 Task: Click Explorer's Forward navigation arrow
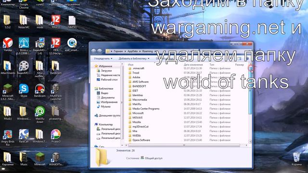(100, 51)
